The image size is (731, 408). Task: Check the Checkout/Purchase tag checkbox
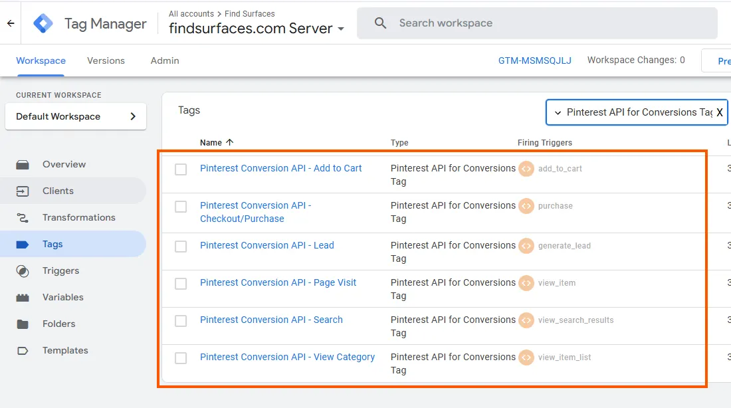point(181,207)
